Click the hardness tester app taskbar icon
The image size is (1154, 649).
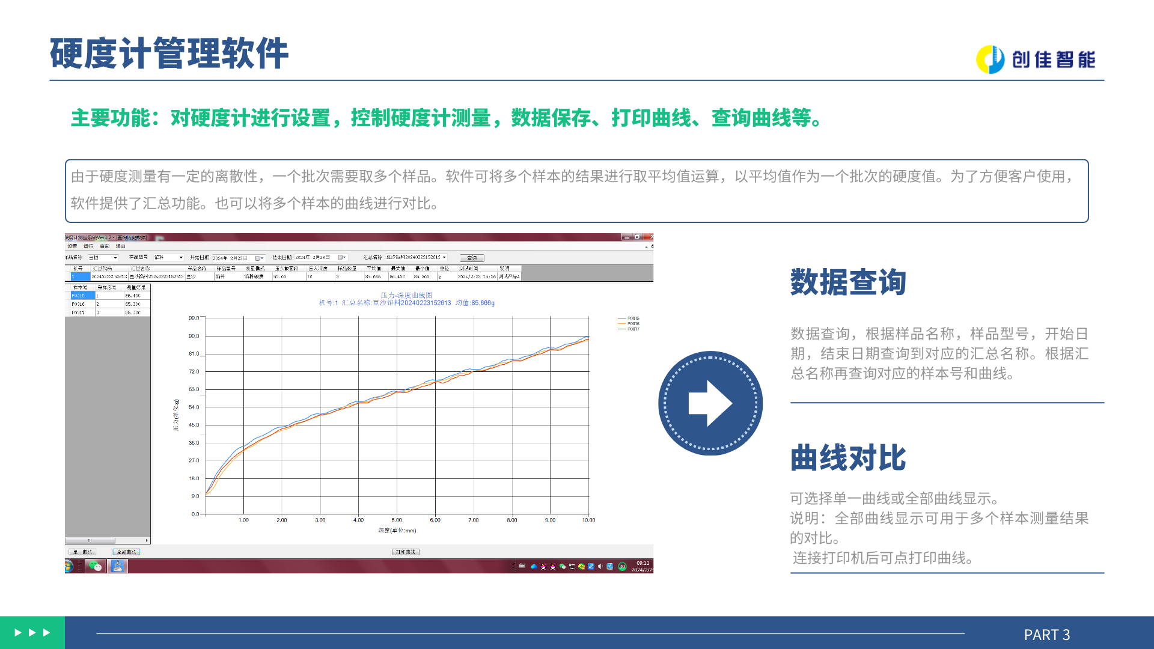(117, 566)
